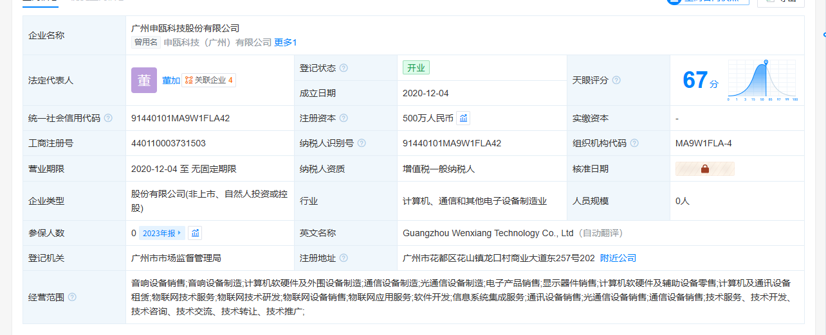Click the help icon beside 组织机构代码
The width and height of the screenshot is (826, 335).
point(634,143)
